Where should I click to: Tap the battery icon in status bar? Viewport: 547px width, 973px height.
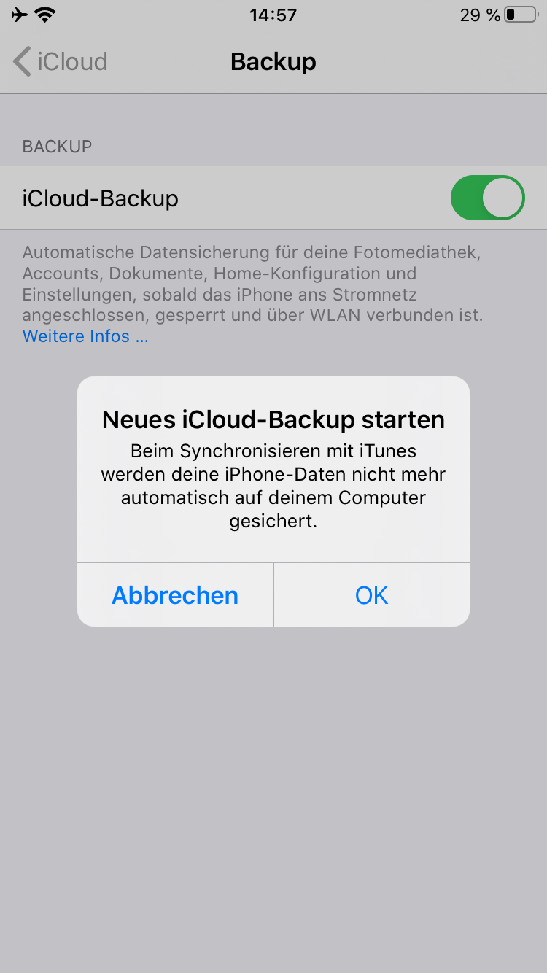coord(521,15)
